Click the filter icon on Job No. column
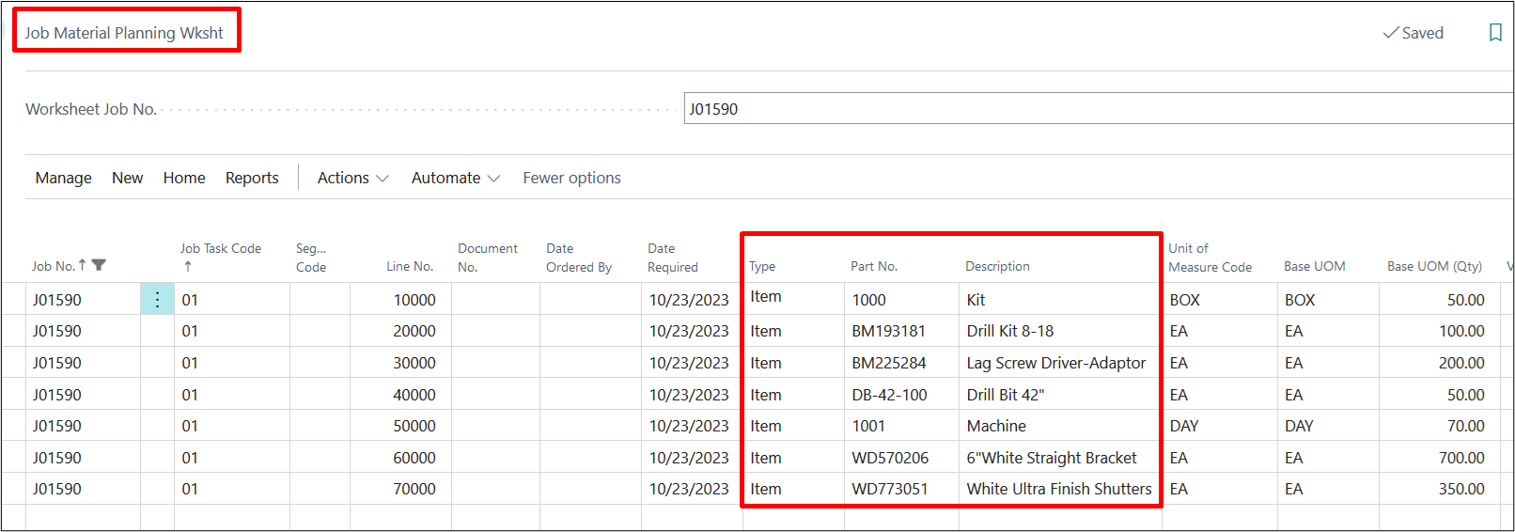 pyautogui.click(x=99, y=265)
